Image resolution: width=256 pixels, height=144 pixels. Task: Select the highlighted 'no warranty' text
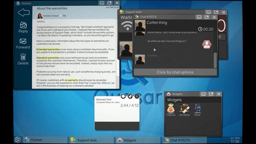[71, 80]
